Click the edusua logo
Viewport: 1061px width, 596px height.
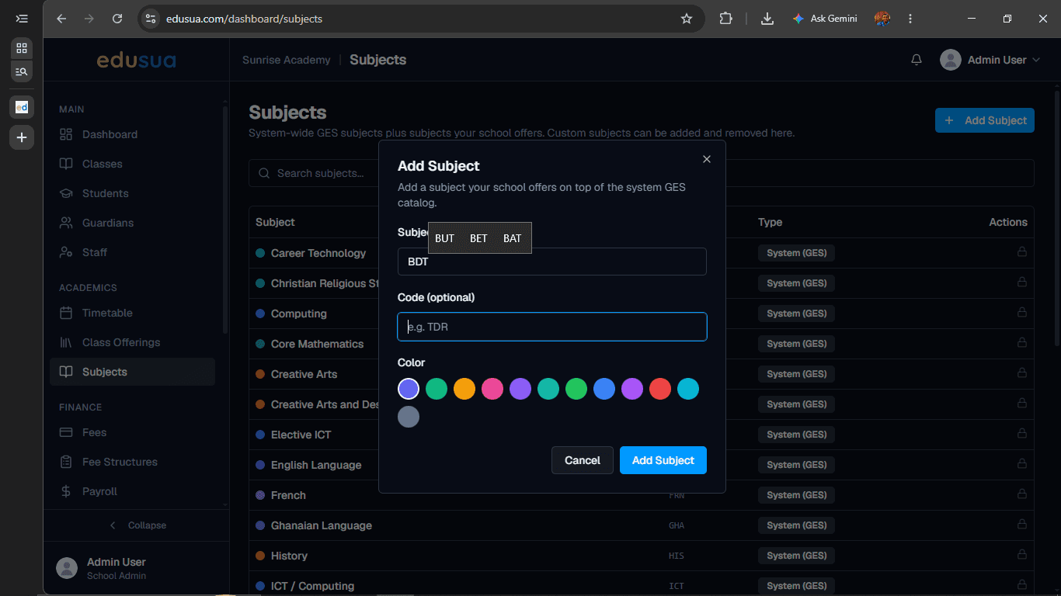[136, 60]
